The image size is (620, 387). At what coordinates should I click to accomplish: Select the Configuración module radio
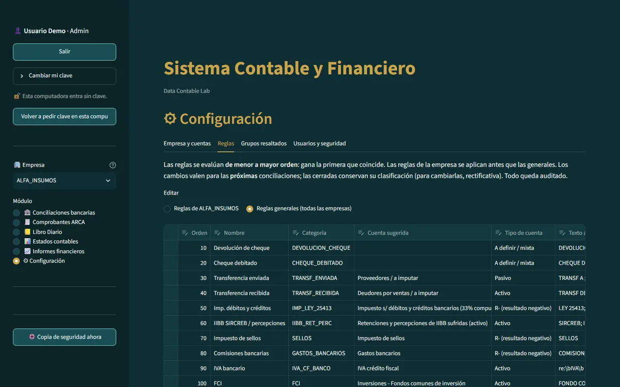(x=17, y=261)
